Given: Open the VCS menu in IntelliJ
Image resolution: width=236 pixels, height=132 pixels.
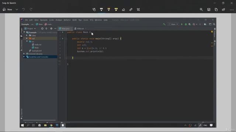Looking at the screenshot, I should tap(91, 20).
